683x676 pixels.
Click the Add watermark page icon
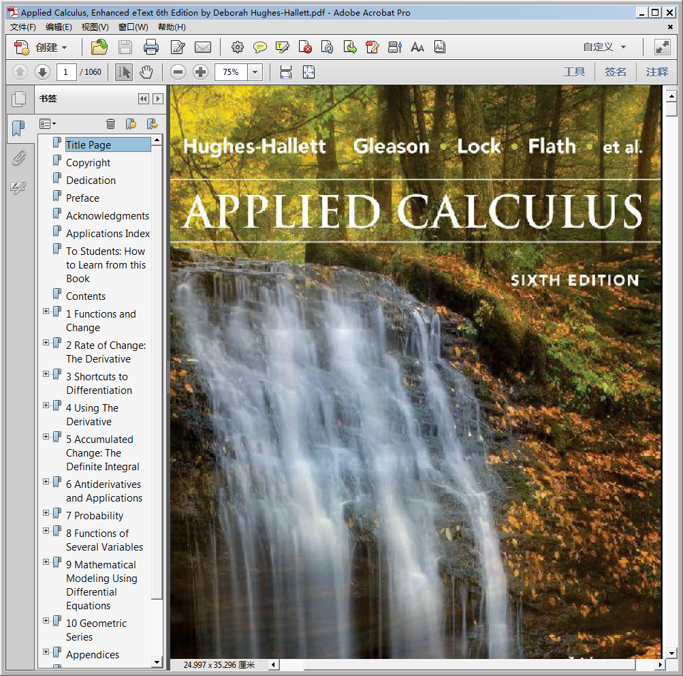click(x=440, y=47)
